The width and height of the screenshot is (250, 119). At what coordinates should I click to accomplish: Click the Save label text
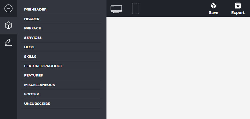pos(214,13)
